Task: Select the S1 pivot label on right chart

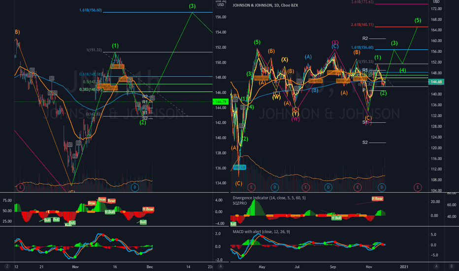Action: point(365,122)
